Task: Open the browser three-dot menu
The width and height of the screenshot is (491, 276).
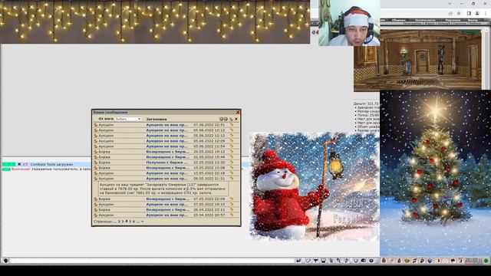Action: [486, 14]
